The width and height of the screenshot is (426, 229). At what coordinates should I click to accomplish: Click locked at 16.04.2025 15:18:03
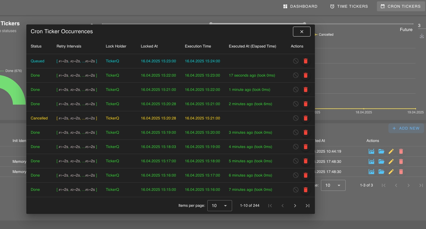click(x=159, y=147)
